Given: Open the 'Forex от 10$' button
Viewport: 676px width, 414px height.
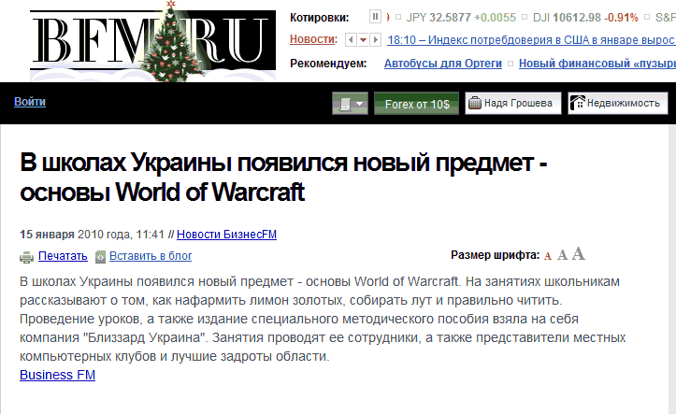Looking at the screenshot, I should pyautogui.click(x=416, y=104).
